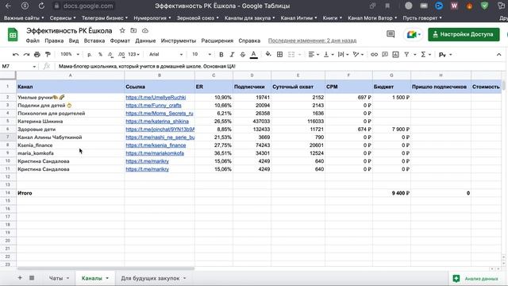Activate the paint format tool
The image size is (508, 286).
[x=48, y=55]
